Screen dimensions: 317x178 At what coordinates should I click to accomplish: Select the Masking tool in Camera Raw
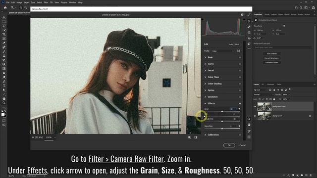click(x=249, y=33)
